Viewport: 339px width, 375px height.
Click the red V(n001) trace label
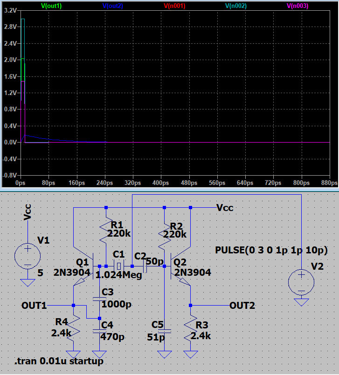174,6
